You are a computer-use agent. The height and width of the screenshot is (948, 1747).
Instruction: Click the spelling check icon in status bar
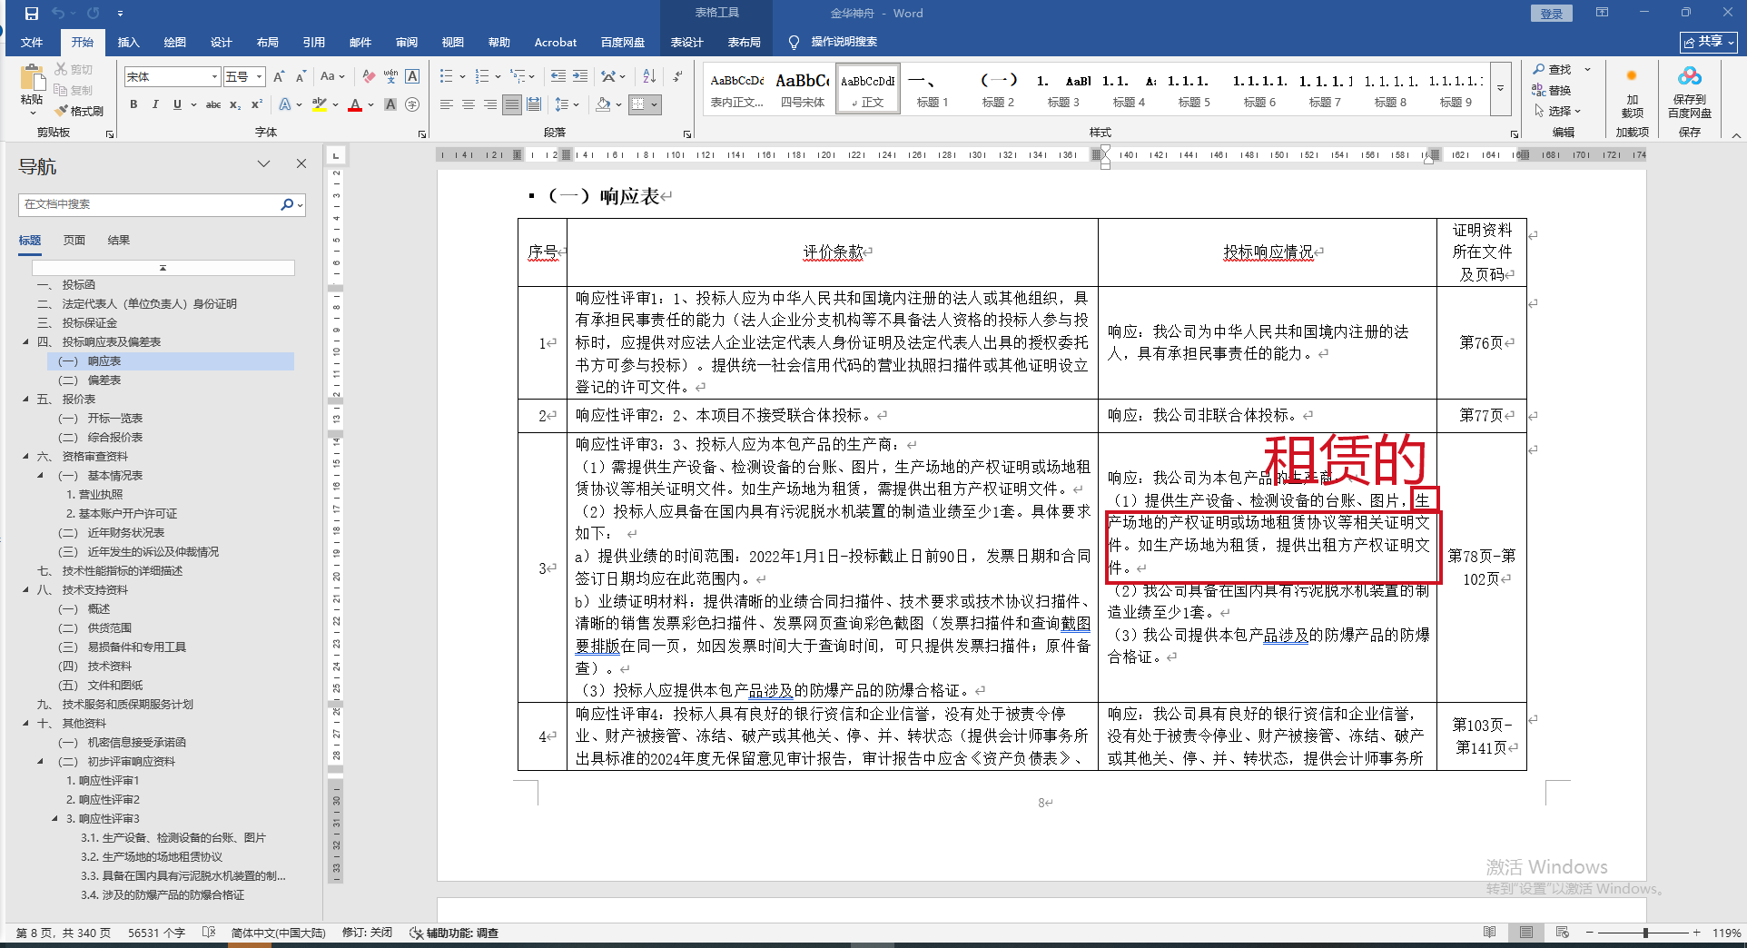coord(209,933)
